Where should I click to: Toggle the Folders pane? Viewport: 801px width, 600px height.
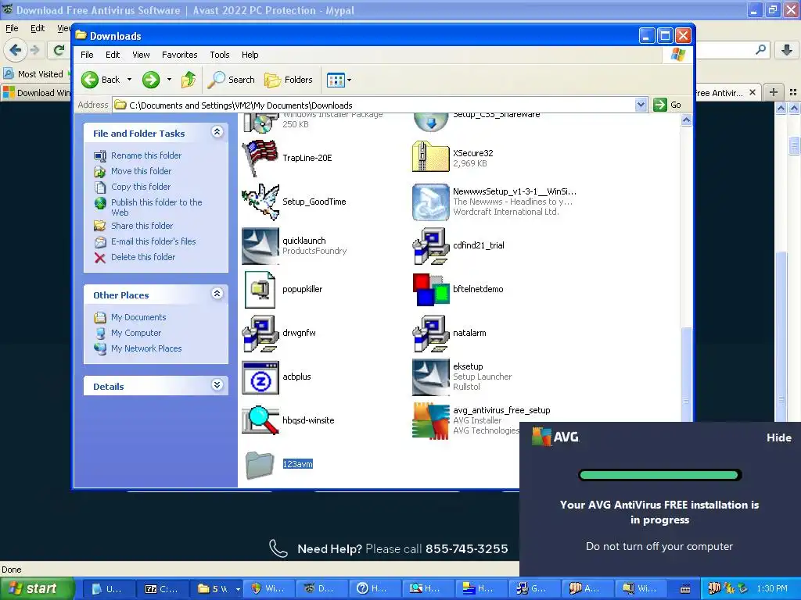point(289,80)
